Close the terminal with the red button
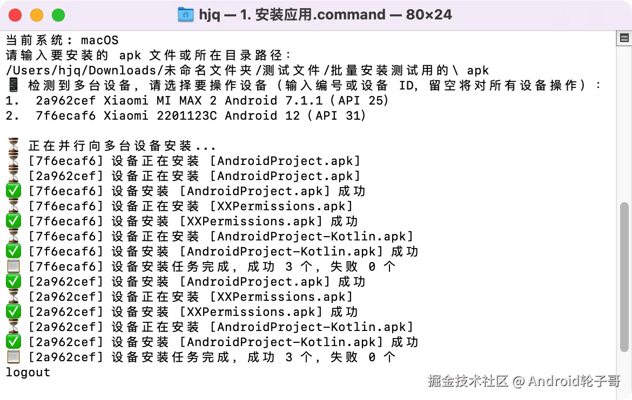The width and height of the screenshot is (632, 400). pyautogui.click(x=16, y=15)
